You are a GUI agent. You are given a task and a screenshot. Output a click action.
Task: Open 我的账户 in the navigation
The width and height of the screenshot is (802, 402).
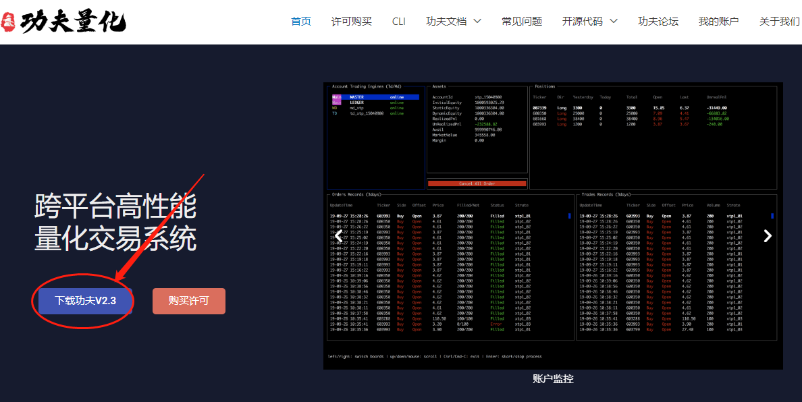tap(719, 22)
